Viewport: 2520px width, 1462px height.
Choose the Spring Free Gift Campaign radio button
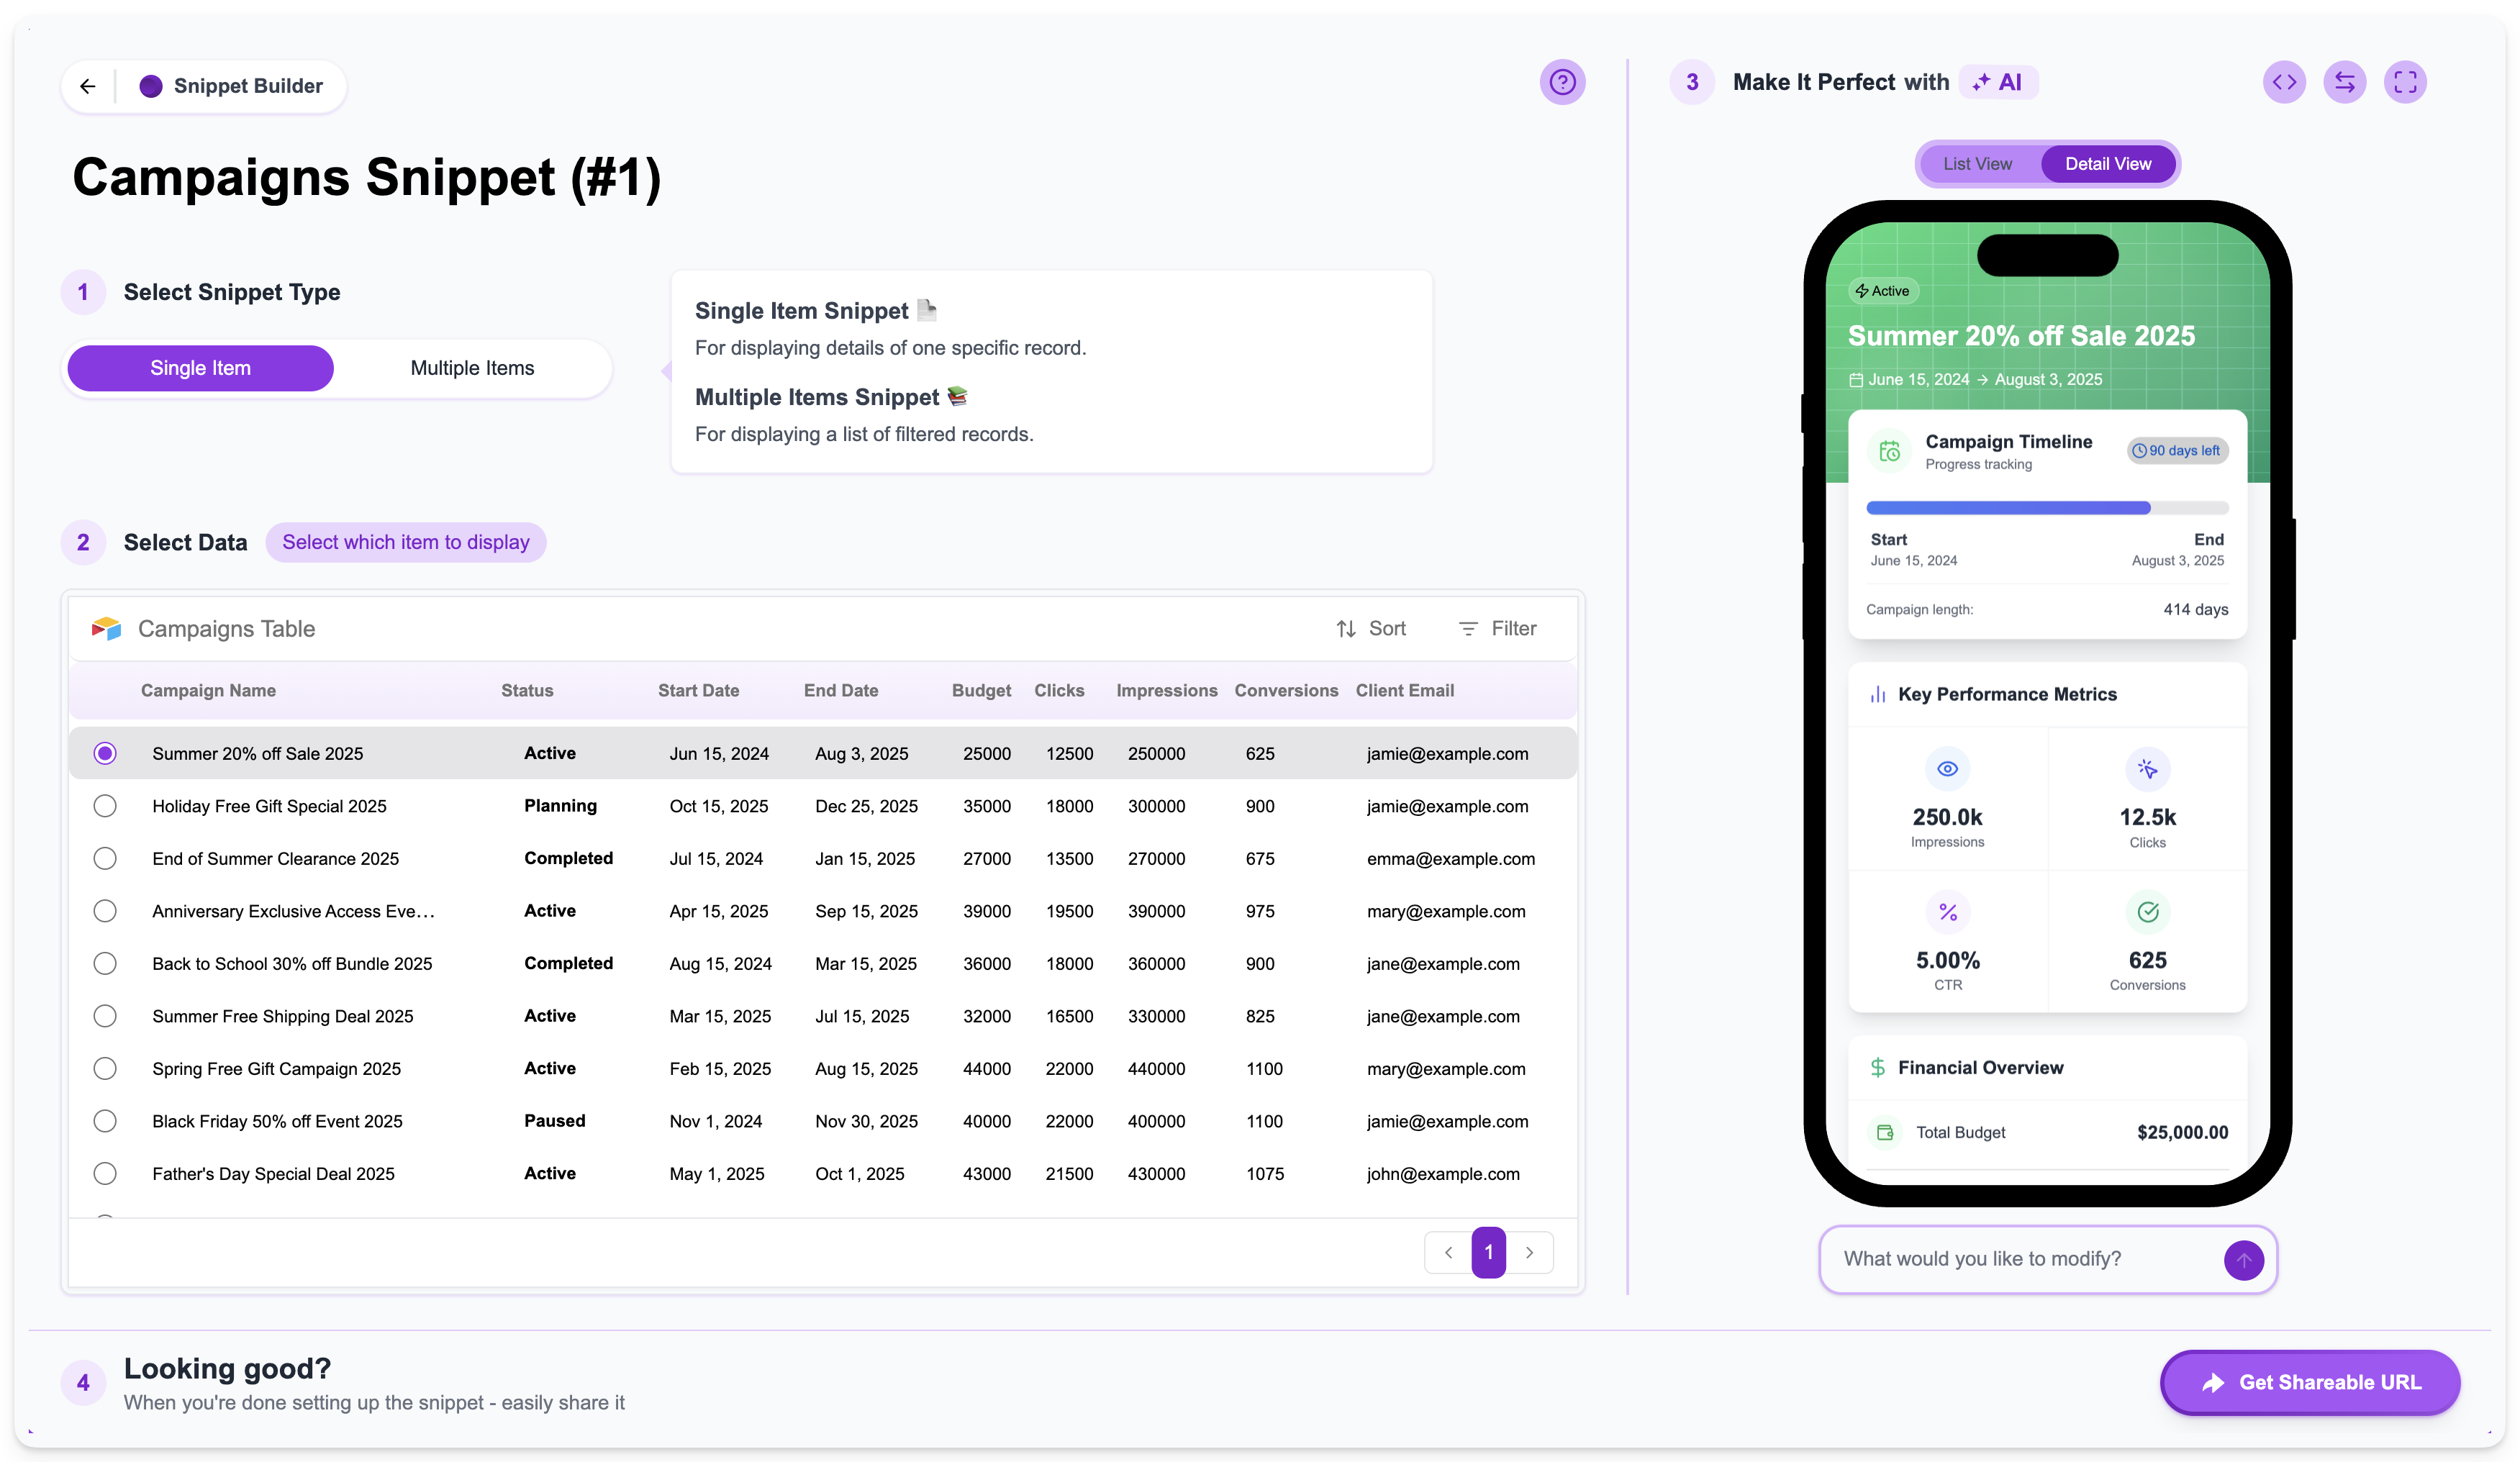[x=105, y=1068]
